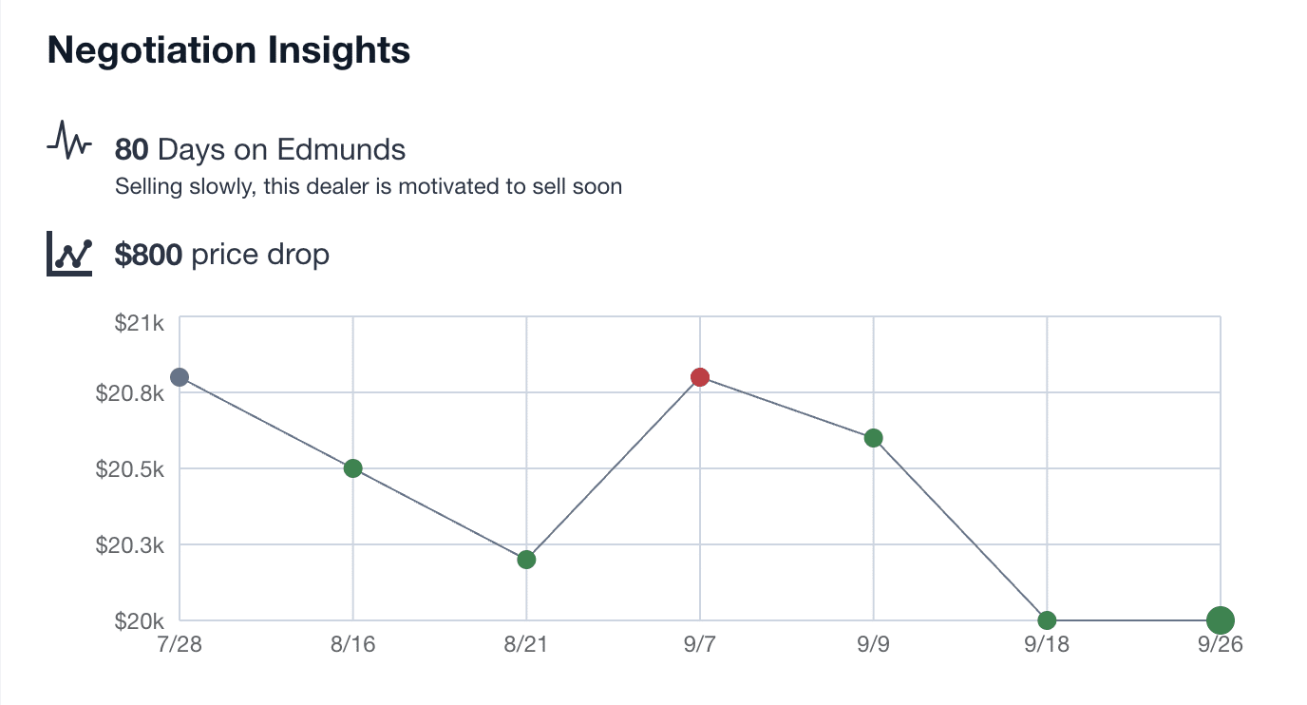The height and width of the screenshot is (705, 1307).
Task: Click the "Selling slowly" dealer motivation note
Action: (369, 186)
